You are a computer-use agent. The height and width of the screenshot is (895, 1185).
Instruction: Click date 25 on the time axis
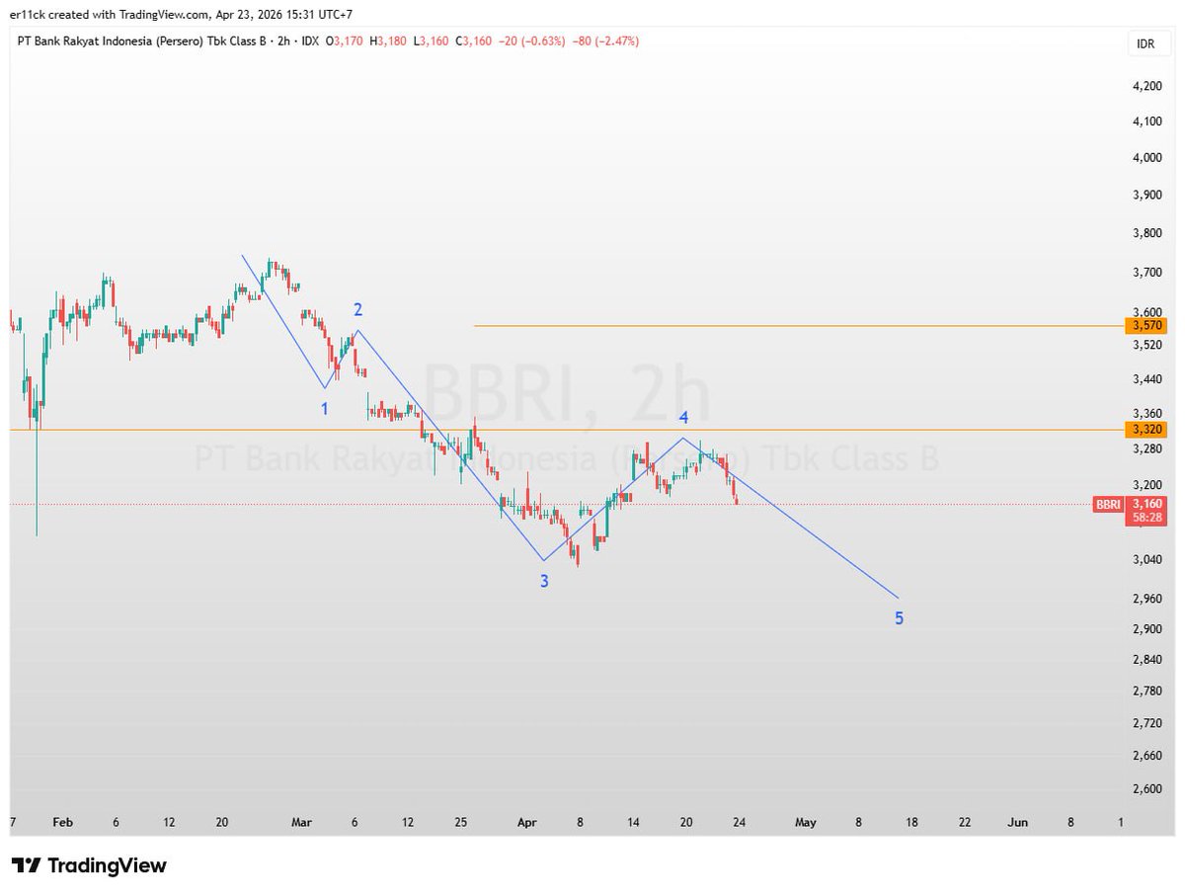click(x=461, y=822)
